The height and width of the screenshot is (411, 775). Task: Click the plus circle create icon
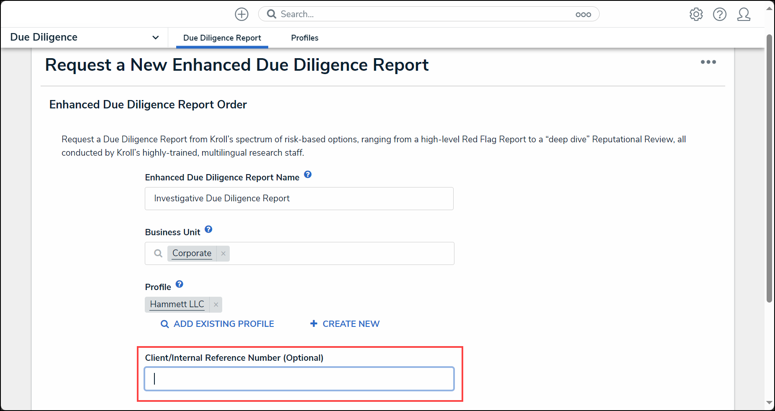point(241,14)
